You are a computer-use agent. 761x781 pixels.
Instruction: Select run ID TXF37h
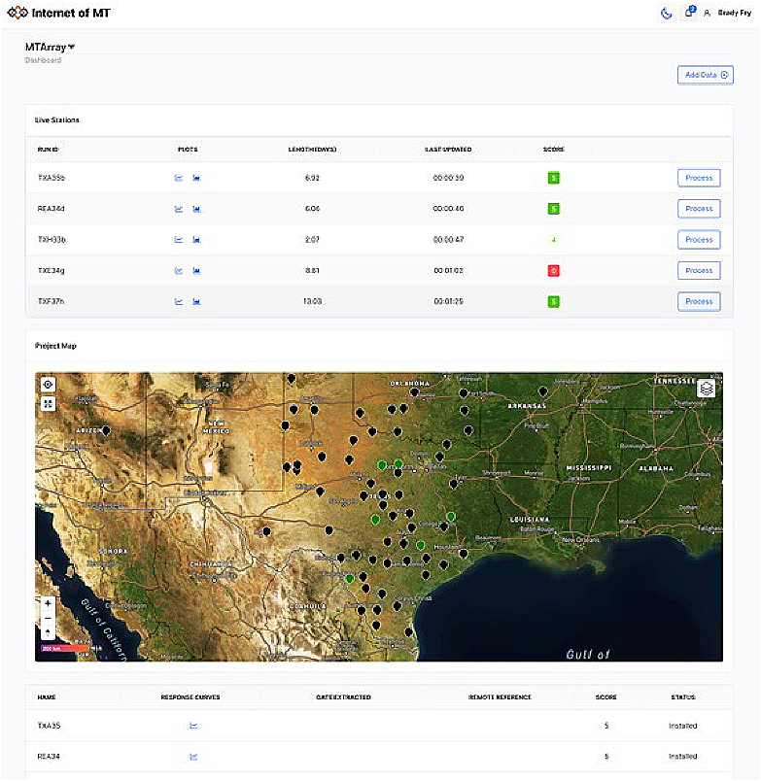51,301
